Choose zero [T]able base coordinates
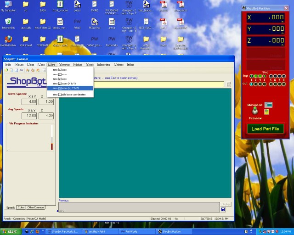Screen dimensions: 294x235 coord(70,95)
